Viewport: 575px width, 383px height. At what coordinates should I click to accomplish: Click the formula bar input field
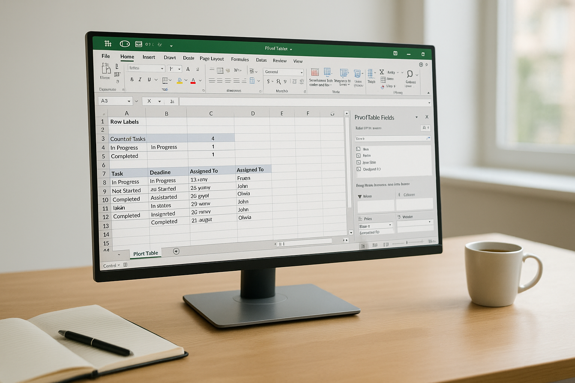tap(305, 102)
